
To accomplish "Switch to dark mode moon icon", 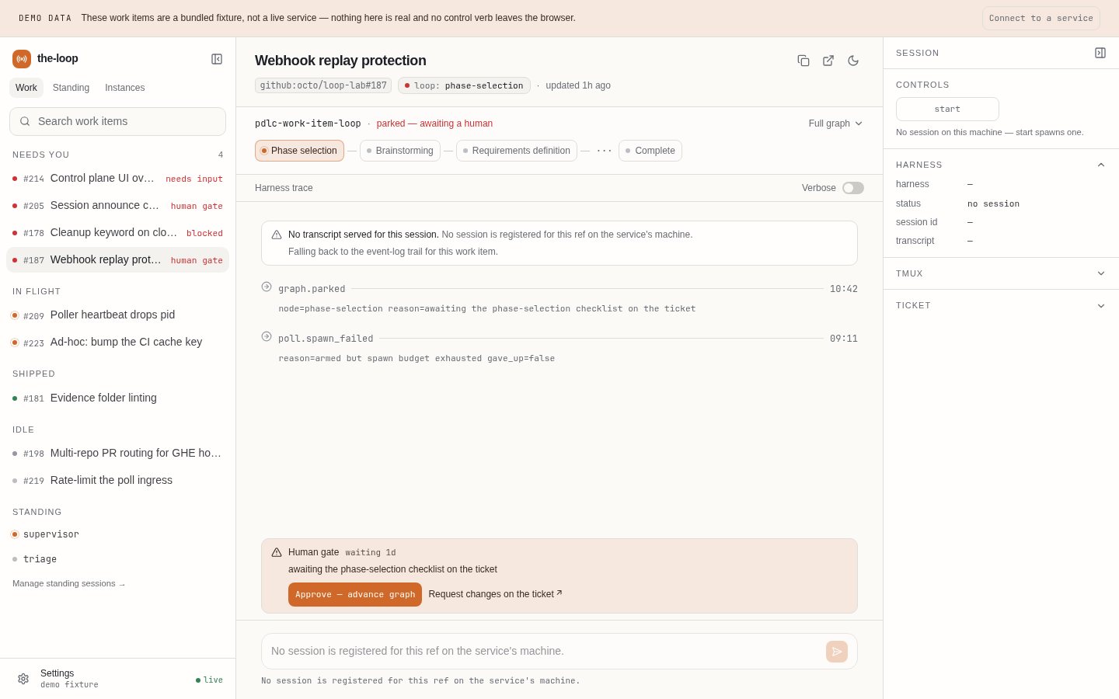I will point(853,61).
